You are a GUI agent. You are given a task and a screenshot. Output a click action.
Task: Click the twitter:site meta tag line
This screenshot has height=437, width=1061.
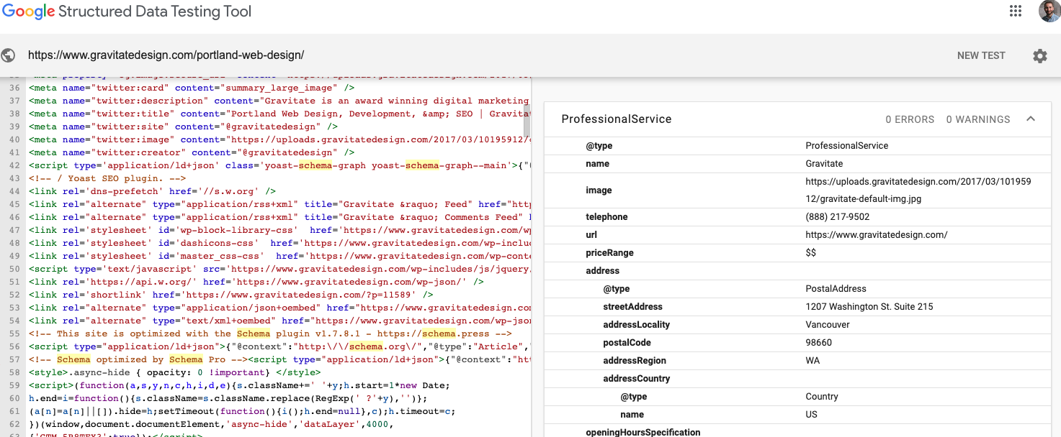tap(184, 127)
